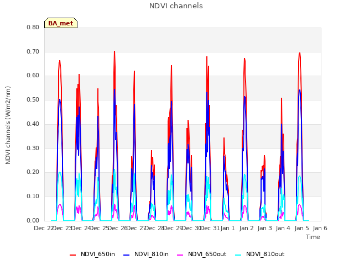354x265 pixels.
Task: Click the Dec 31 x-axis date label
Action: coord(210,228)
